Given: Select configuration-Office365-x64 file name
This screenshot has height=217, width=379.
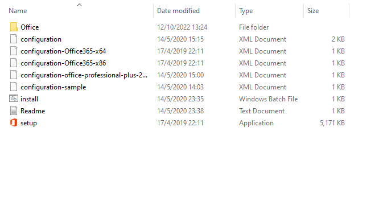Looking at the screenshot, I should (63, 51).
